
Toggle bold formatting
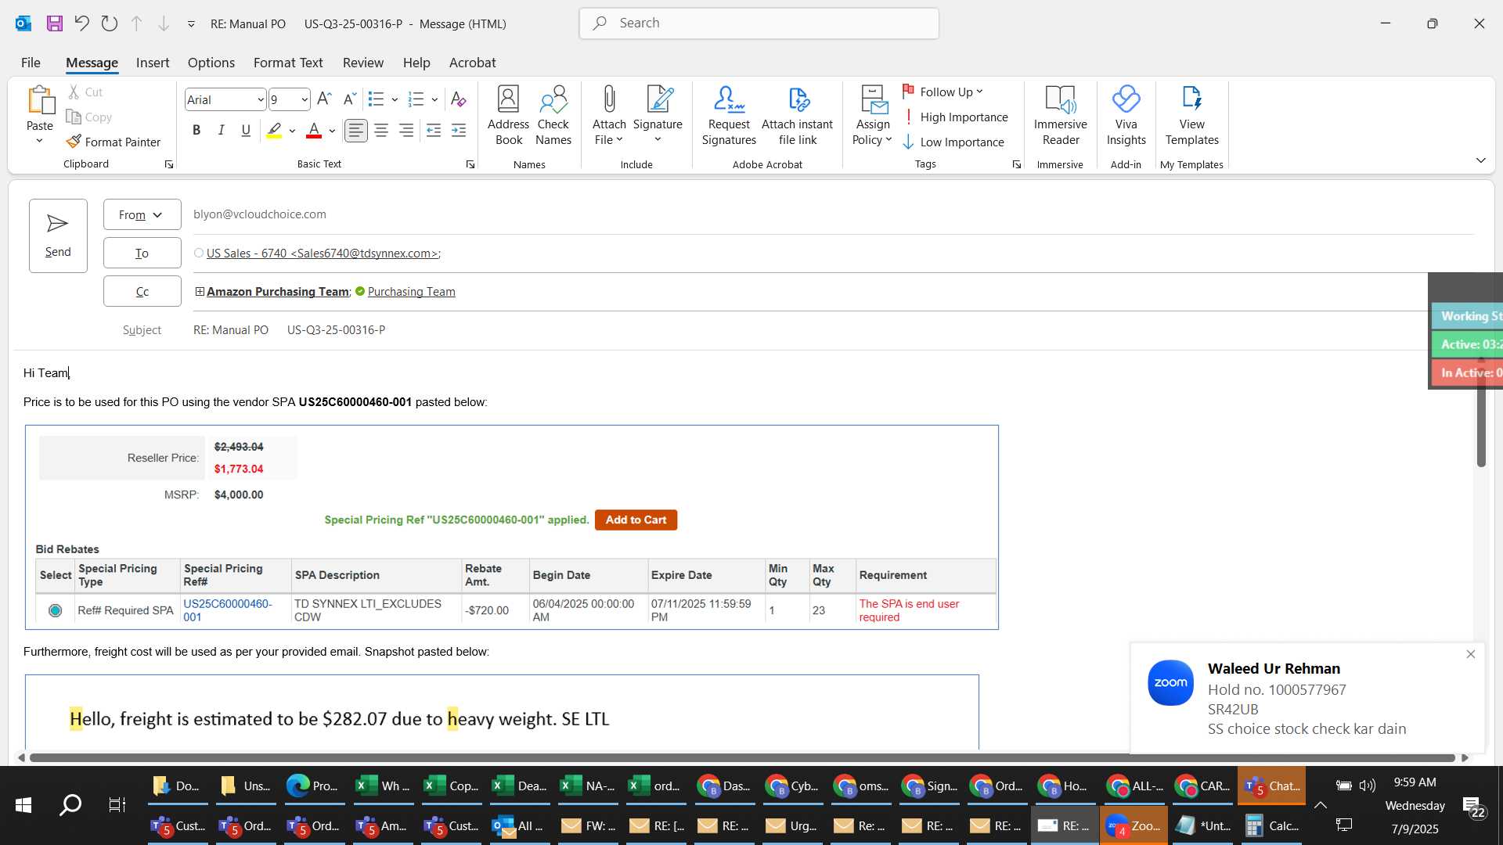[196, 131]
